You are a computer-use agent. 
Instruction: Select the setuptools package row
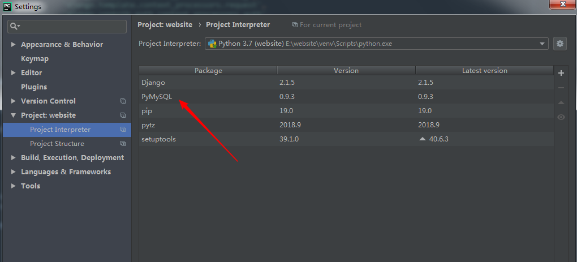(x=346, y=139)
